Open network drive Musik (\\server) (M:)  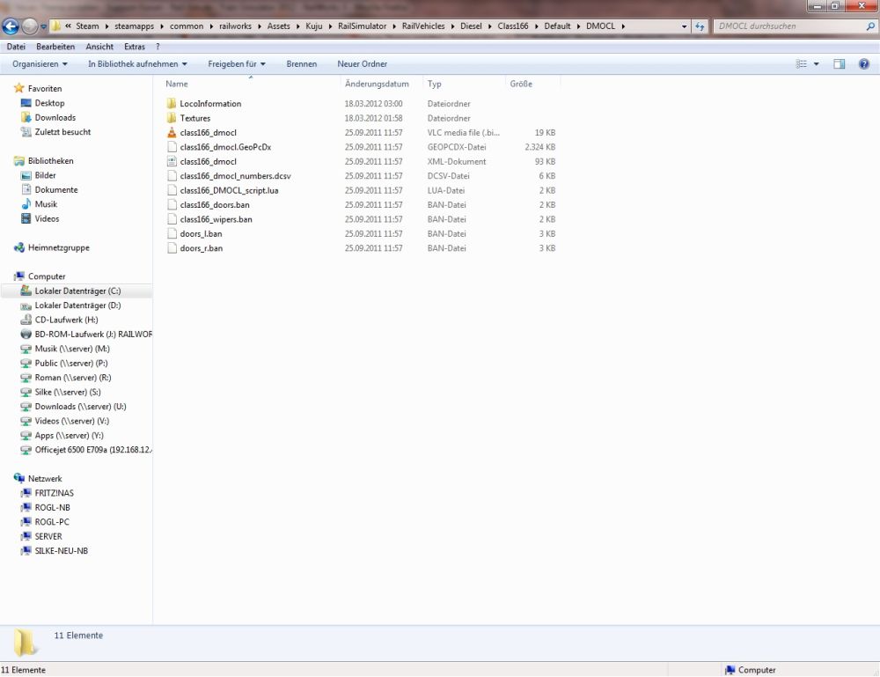72,349
